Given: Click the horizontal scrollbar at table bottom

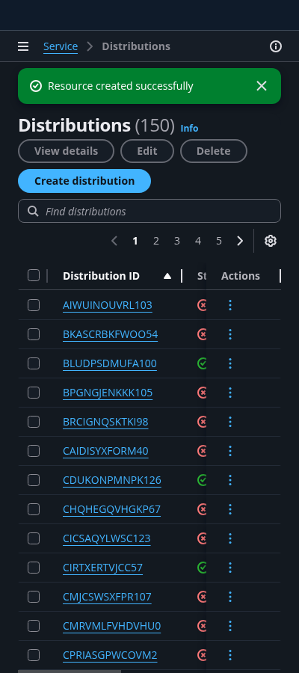Looking at the screenshot, I should tap(70, 671).
